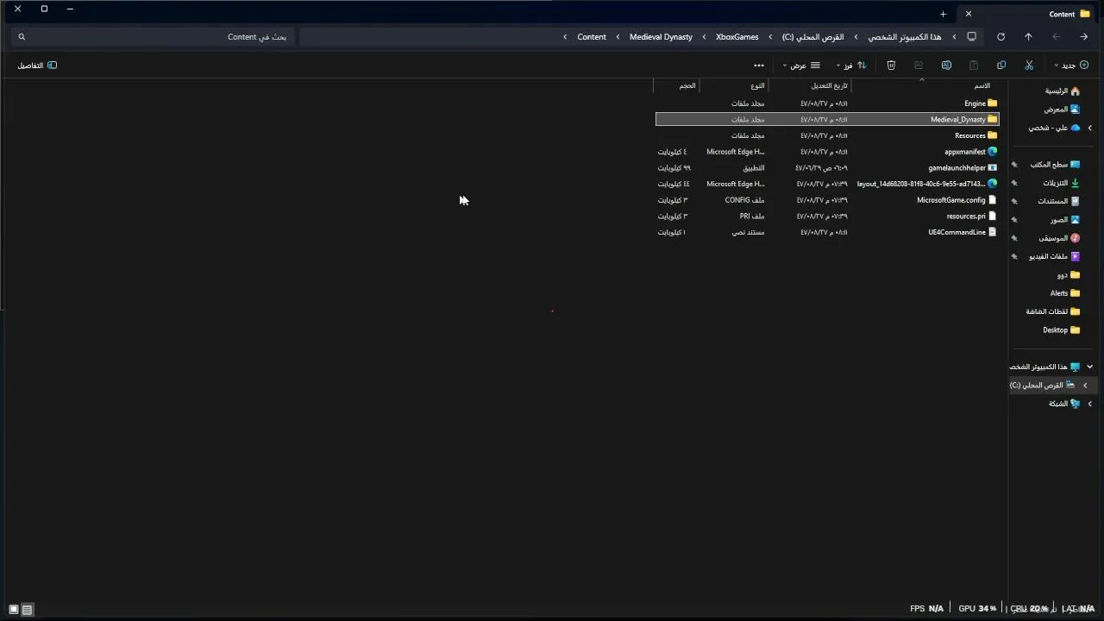Select the Resources folder name
The width and height of the screenshot is (1104, 621).
coord(970,135)
